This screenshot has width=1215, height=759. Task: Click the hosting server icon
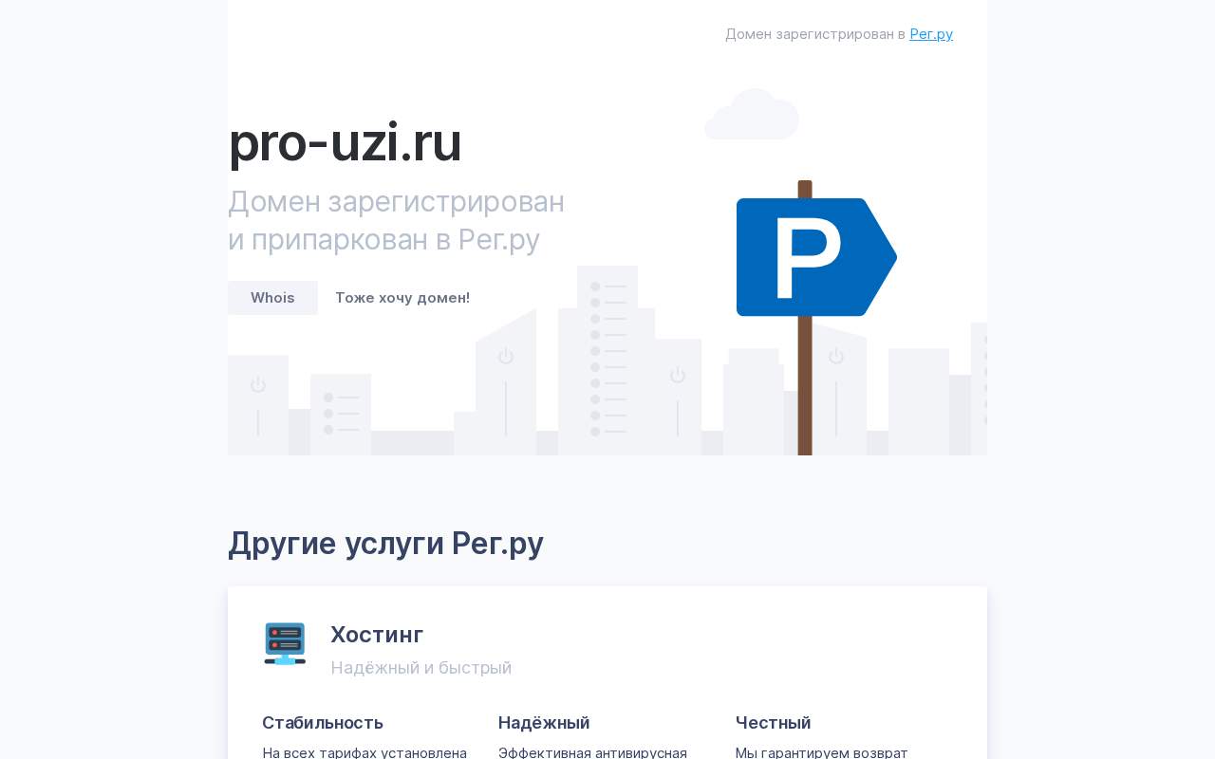tap(285, 644)
